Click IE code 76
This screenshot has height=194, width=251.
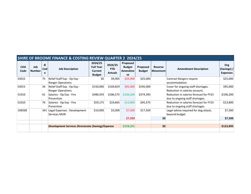44,102
